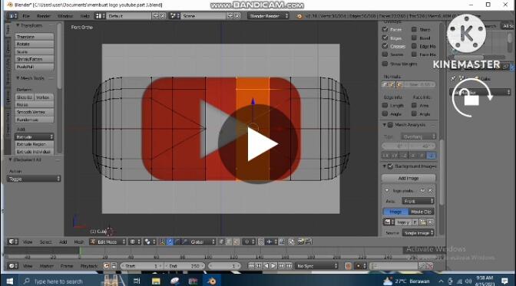Open the pivot point selector icon
This screenshot has height=286, width=516.
[149, 242]
